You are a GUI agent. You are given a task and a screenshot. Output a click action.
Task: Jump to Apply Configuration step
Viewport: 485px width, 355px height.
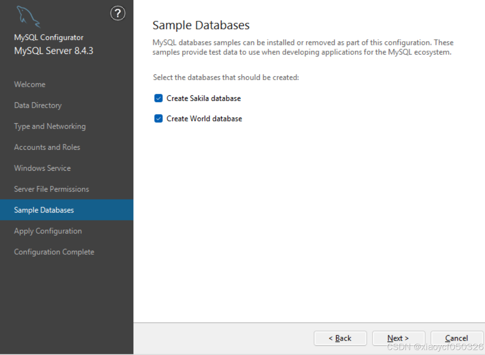pos(48,231)
